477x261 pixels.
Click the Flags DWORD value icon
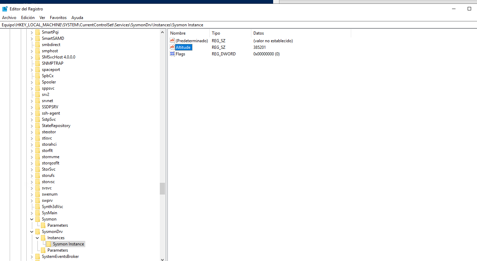click(172, 54)
